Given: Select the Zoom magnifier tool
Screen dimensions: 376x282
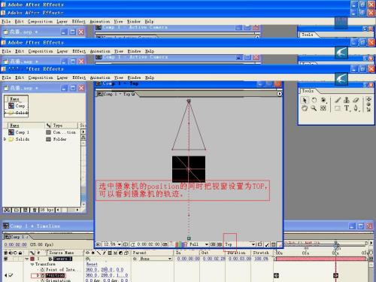Looking at the screenshot, I should [314, 108].
